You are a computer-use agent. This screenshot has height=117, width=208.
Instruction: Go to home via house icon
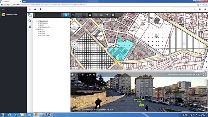[35, 9]
